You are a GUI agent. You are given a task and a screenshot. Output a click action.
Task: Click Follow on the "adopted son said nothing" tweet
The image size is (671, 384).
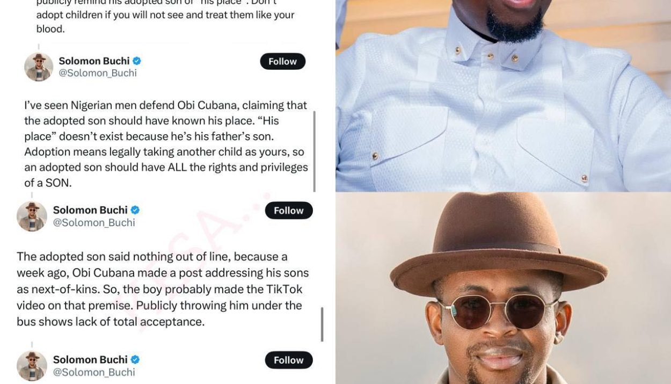[x=289, y=211]
